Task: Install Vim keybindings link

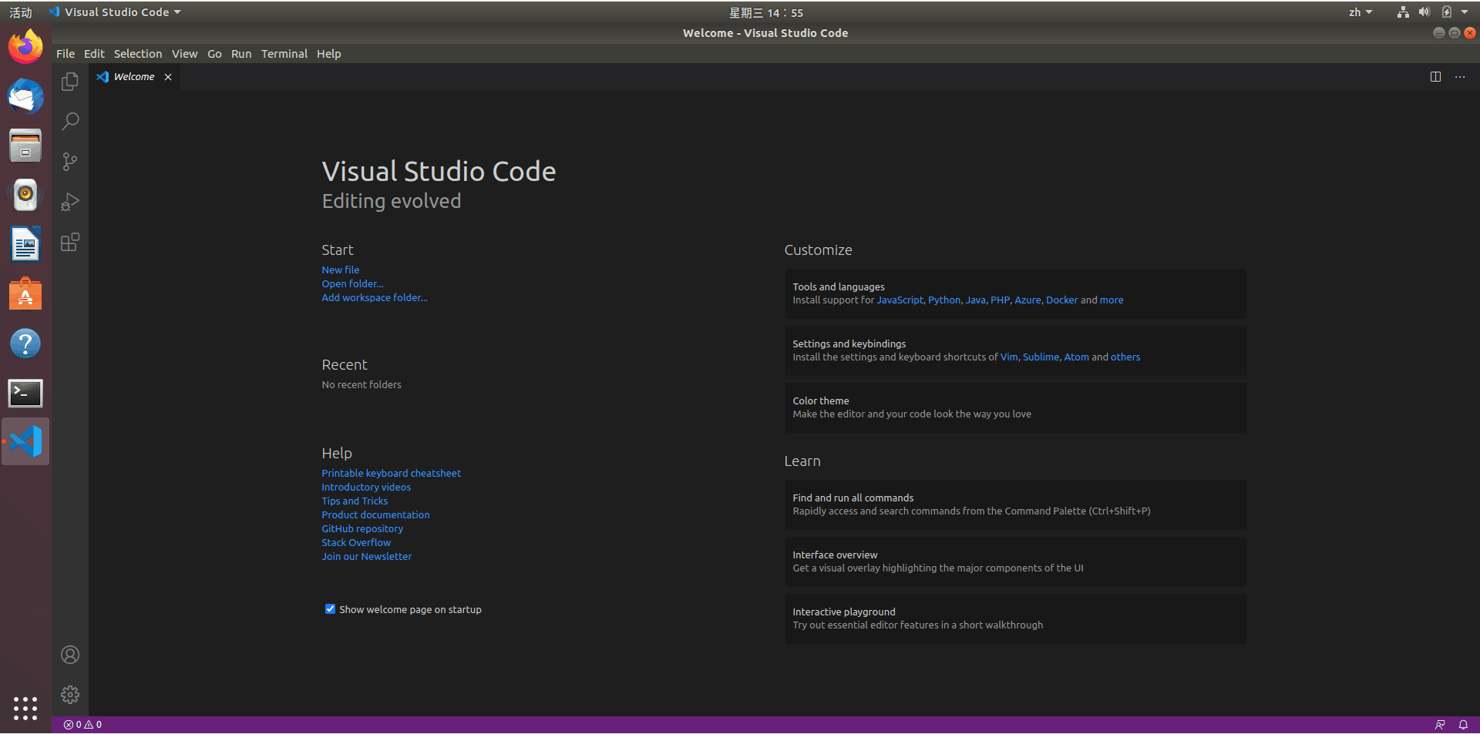Action: [1009, 357]
